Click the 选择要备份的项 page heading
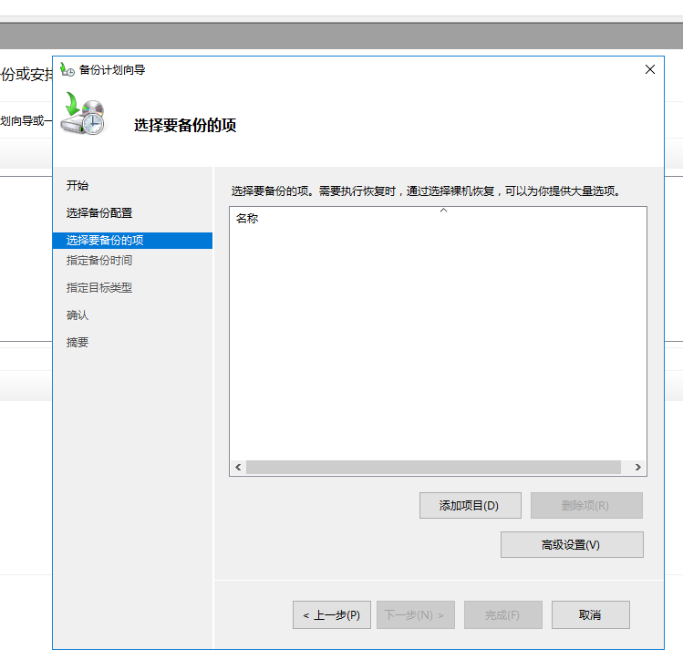The image size is (683, 670). tap(185, 126)
